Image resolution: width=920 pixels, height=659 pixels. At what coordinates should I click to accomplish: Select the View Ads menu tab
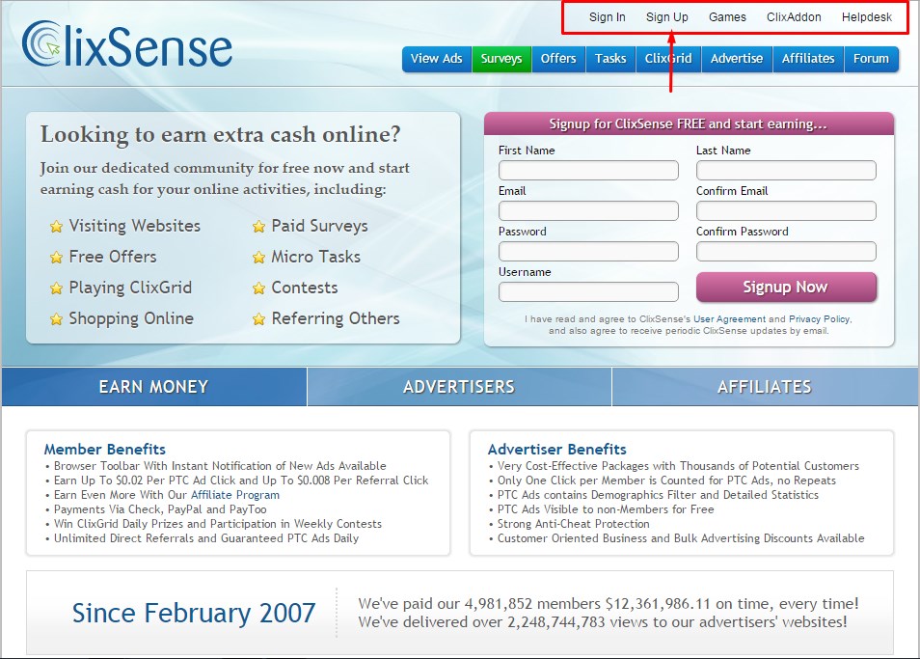point(437,59)
